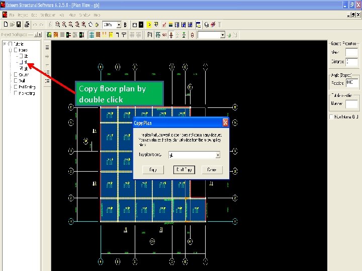This screenshot has height=271, width=362.
Task: Open the zoom percentage dropdown
Action: (119, 25)
